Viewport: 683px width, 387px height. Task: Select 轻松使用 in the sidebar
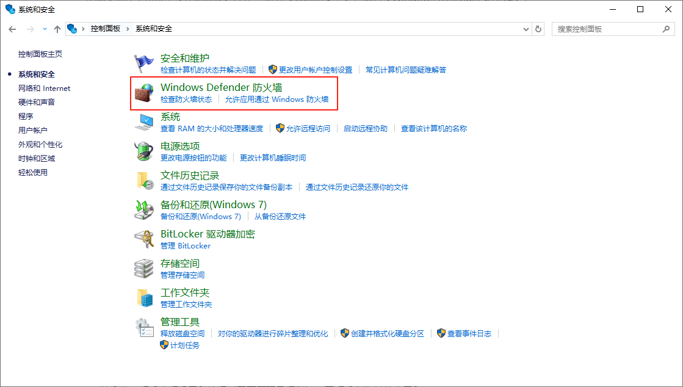tap(33, 173)
